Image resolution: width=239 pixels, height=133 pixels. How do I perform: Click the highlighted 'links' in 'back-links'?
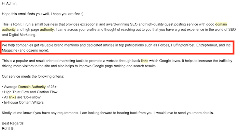[144, 61]
